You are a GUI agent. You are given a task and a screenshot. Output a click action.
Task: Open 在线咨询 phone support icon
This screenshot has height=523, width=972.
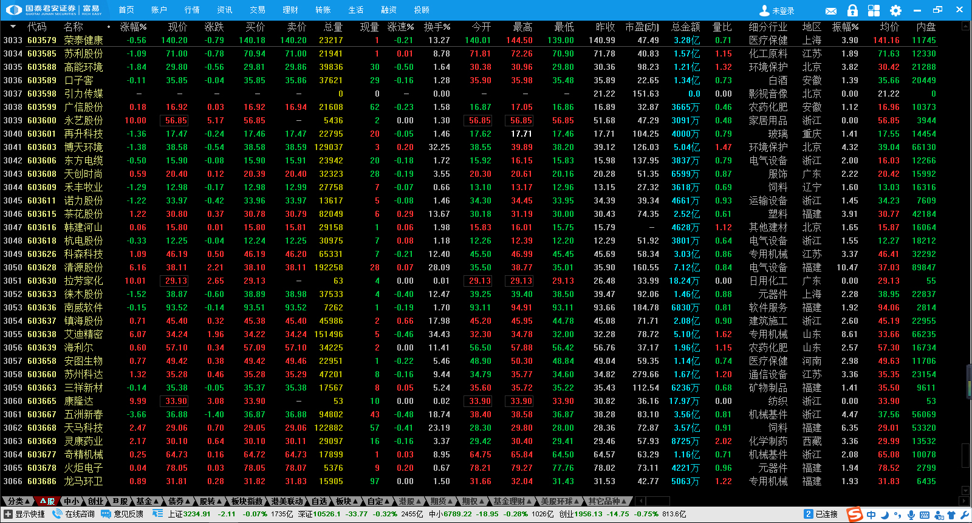click(58, 514)
